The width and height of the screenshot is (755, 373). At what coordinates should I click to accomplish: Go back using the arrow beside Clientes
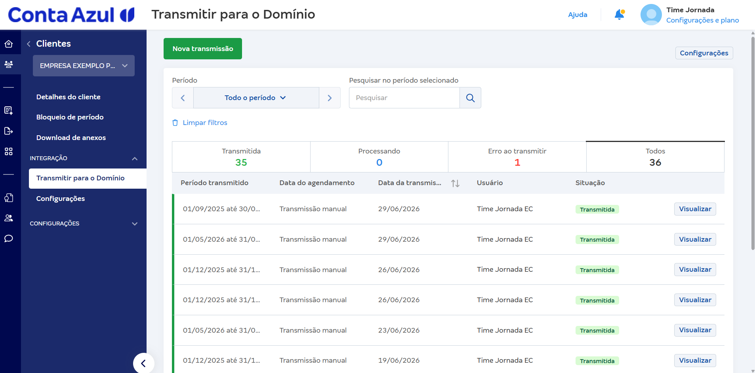coord(29,44)
